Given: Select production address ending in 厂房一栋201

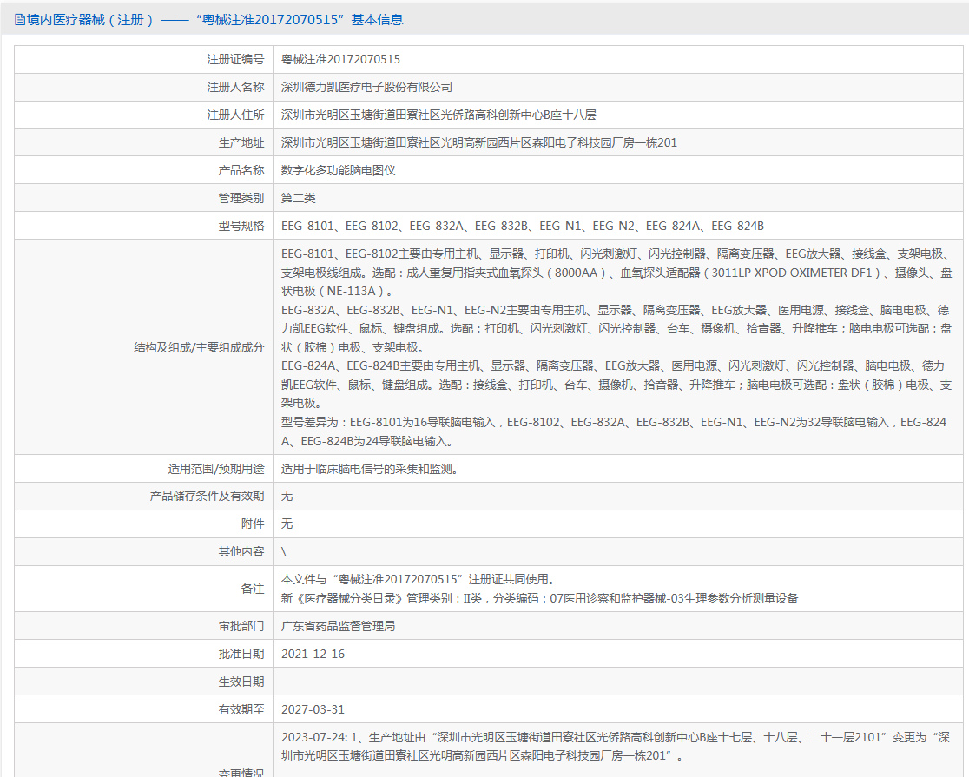Looking at the screenshot, I should (x=479, y=142).
